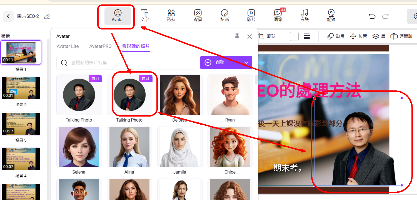The width and height of the screenshot is (417, 200).
Task: Click the avatar panel scrollbar
Action: (256, 80)
